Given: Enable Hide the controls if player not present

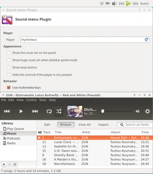Looking at the screenshot, I should click(9, 75).
